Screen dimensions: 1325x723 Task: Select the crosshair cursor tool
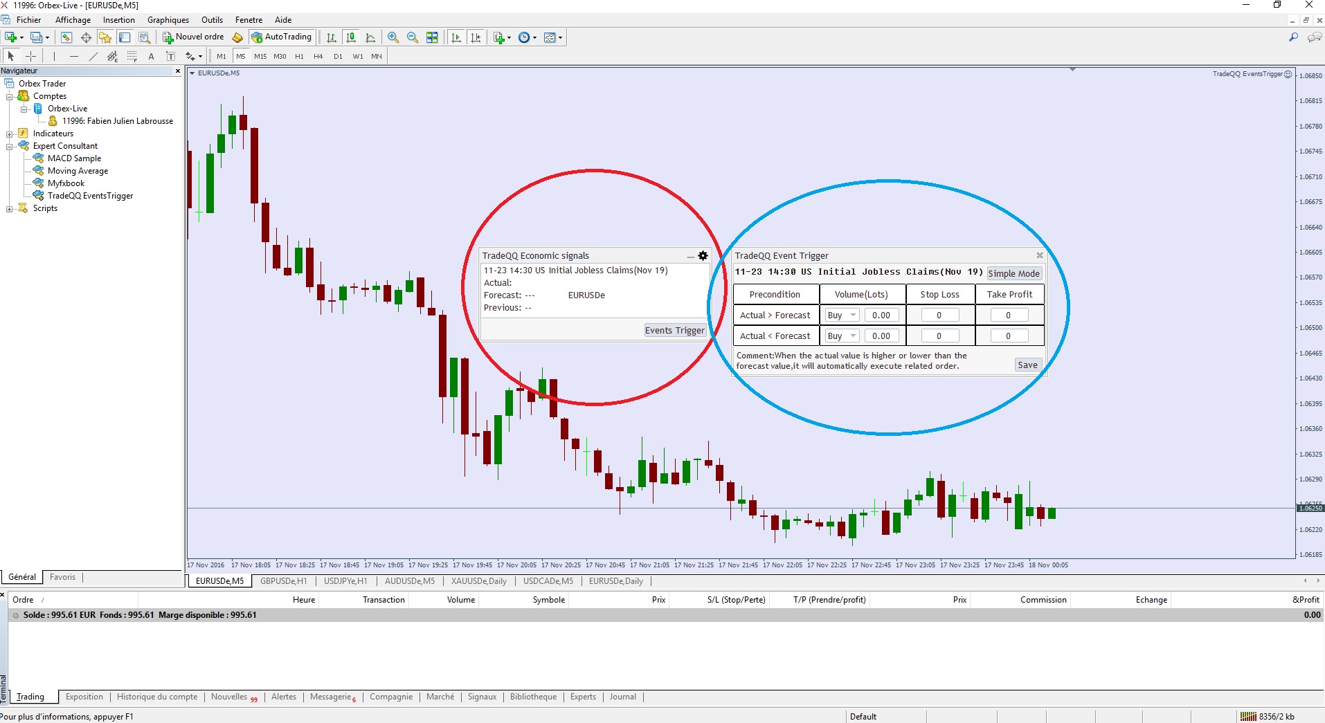(30, 56)
